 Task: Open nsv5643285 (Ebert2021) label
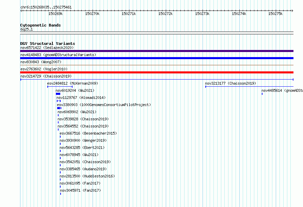click(x=82, y=148)
